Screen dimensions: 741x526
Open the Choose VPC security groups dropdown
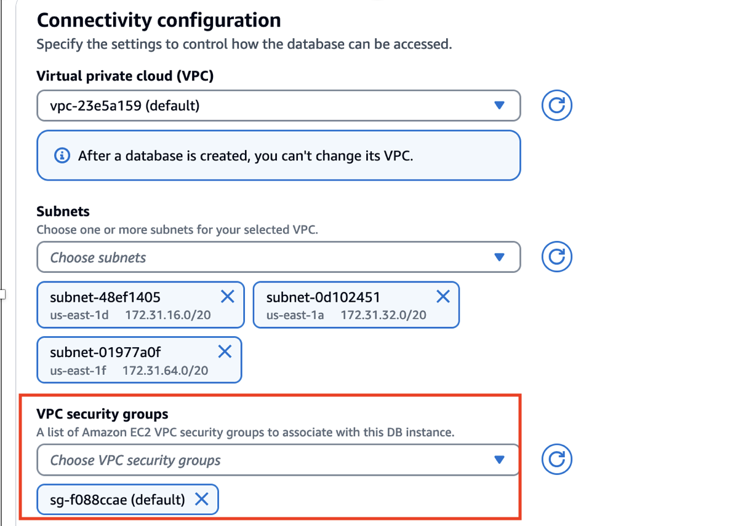(278, 460)
